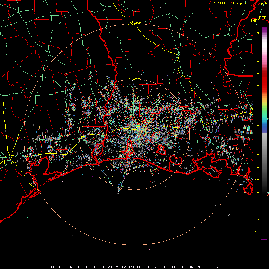This screenshot has width=269, height=269.
Task: Click the TH threshold label on the scale
Action: (x=257, y=233)
